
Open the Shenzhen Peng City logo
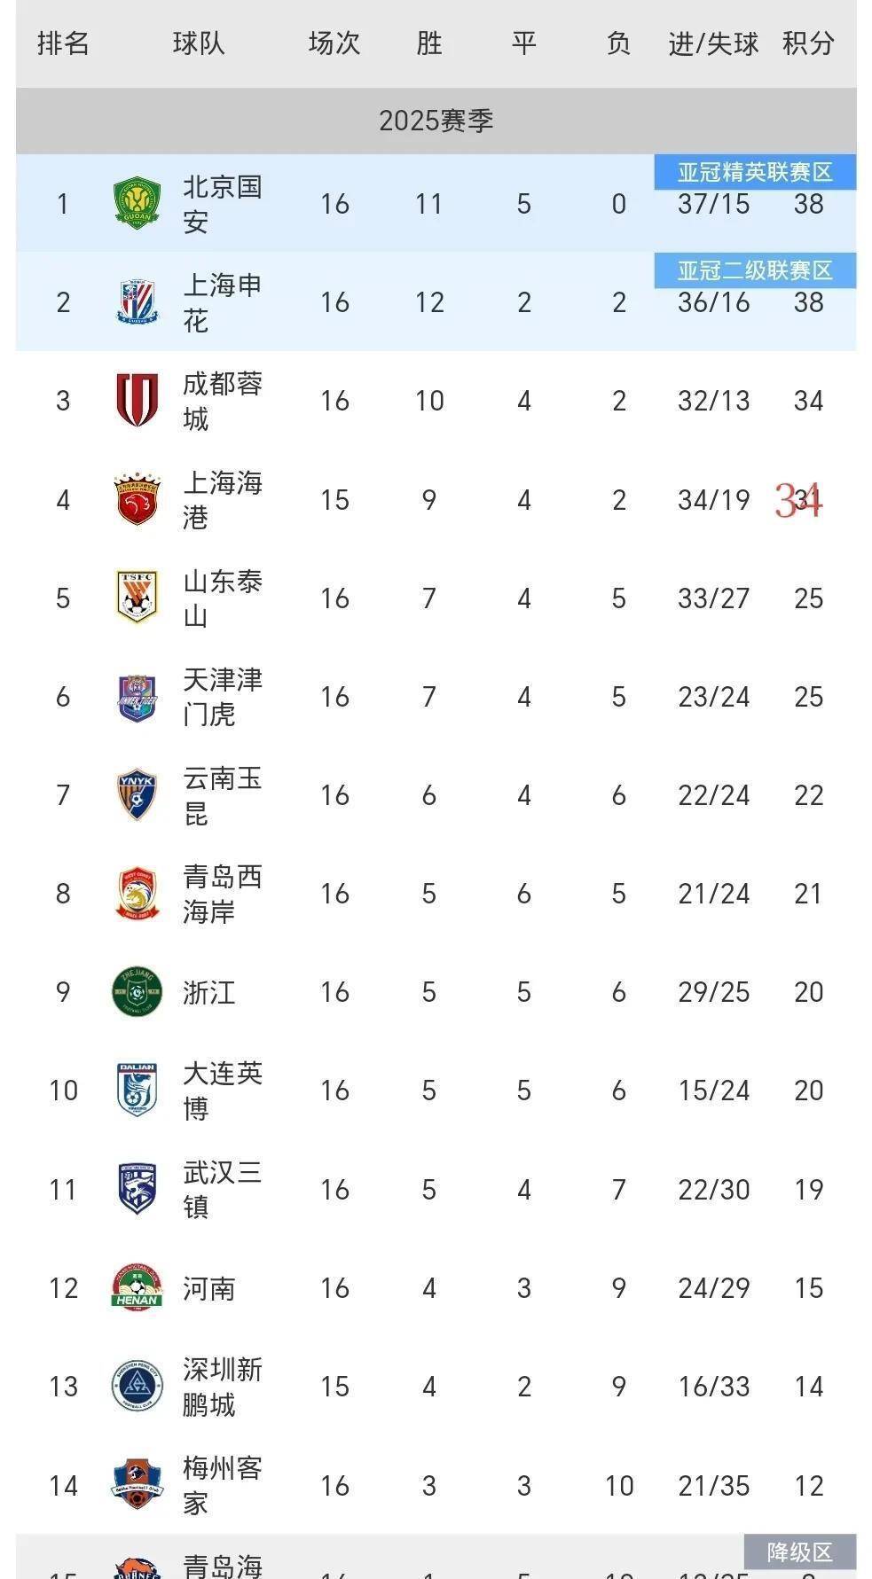[137, 1386]
